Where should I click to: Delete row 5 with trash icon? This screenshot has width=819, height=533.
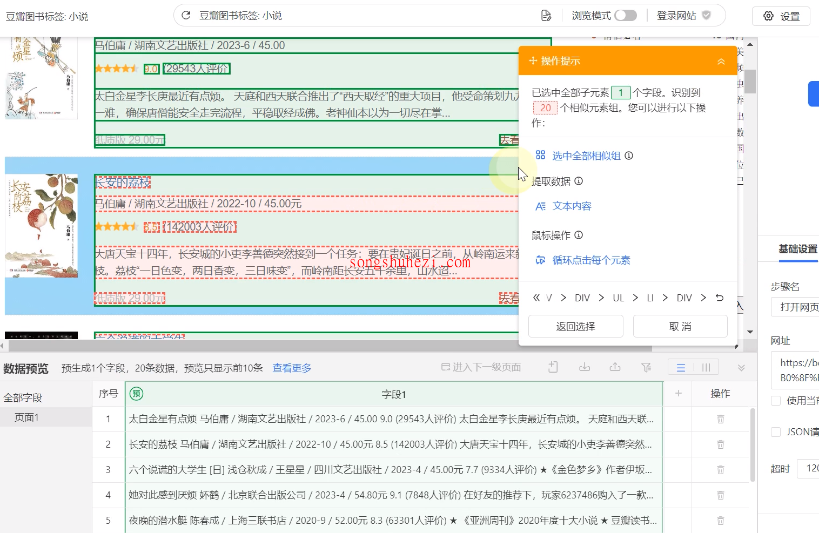point(720,521)
